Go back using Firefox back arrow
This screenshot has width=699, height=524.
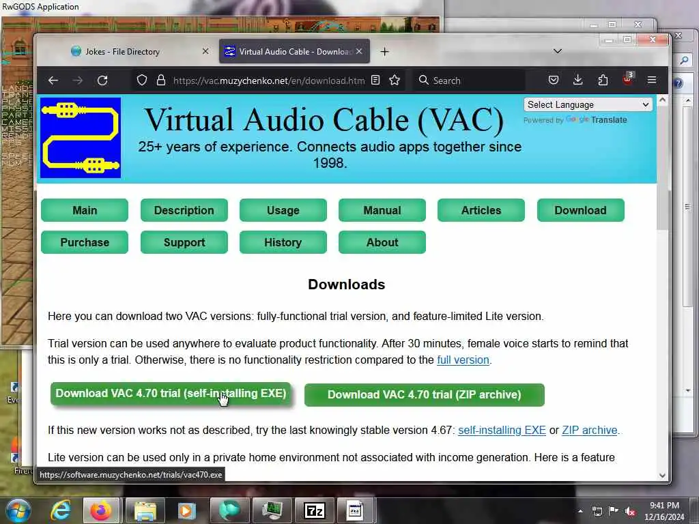click(x=53, y=81)
